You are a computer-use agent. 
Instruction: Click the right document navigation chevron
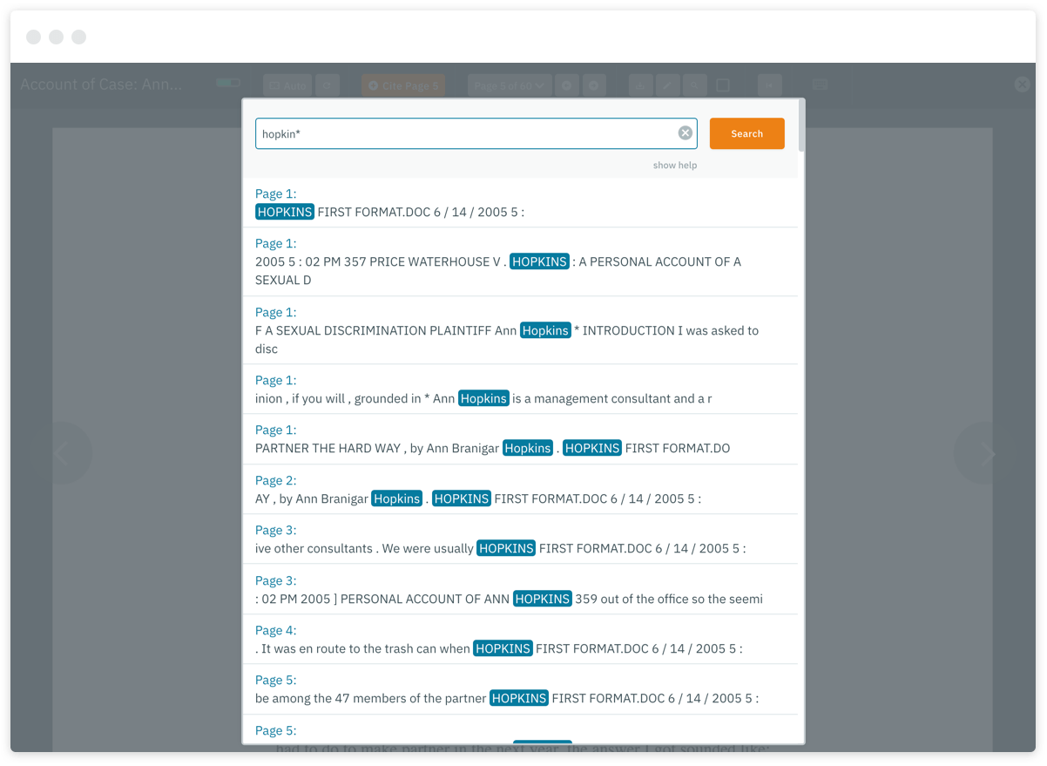[987, 453]
